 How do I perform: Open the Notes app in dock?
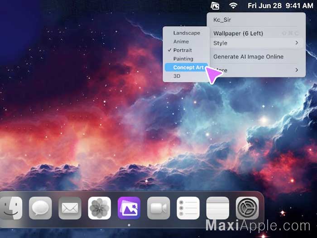[x=217, y=208]
